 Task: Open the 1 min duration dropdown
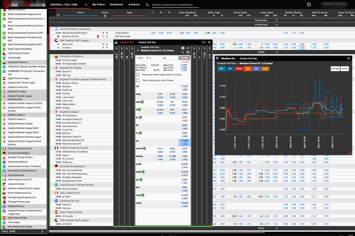pos(142,58)
